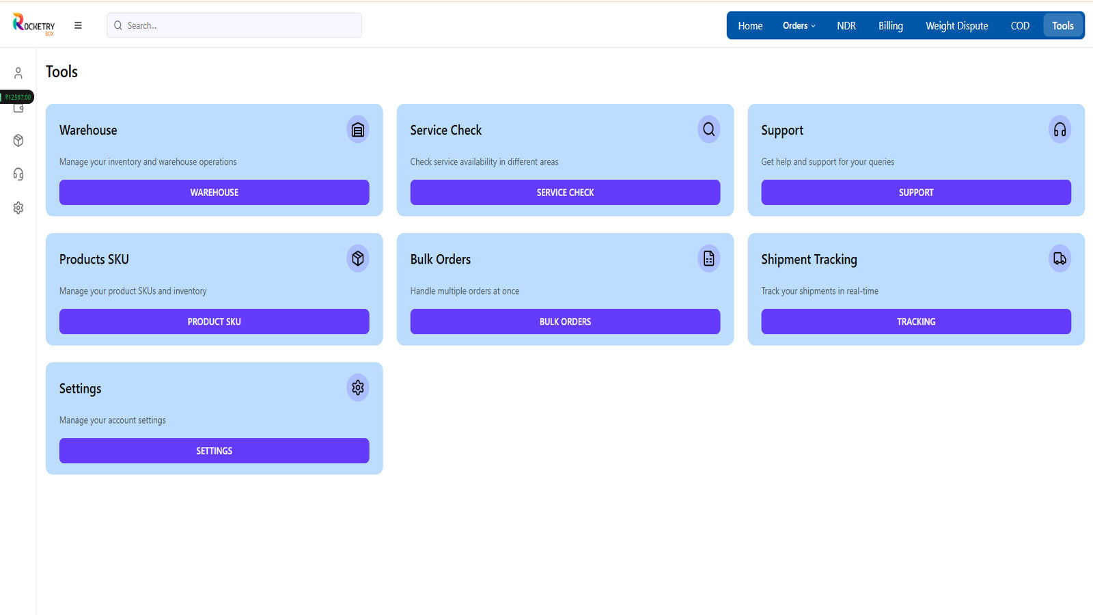Click the Warehouse card building icon
1093x615 pixels.
[357, 130]
